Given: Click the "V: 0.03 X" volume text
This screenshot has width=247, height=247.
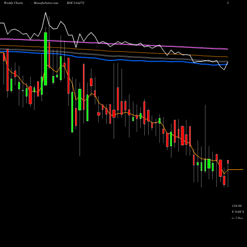Looking at the screenshot, I should click(238, 212).
